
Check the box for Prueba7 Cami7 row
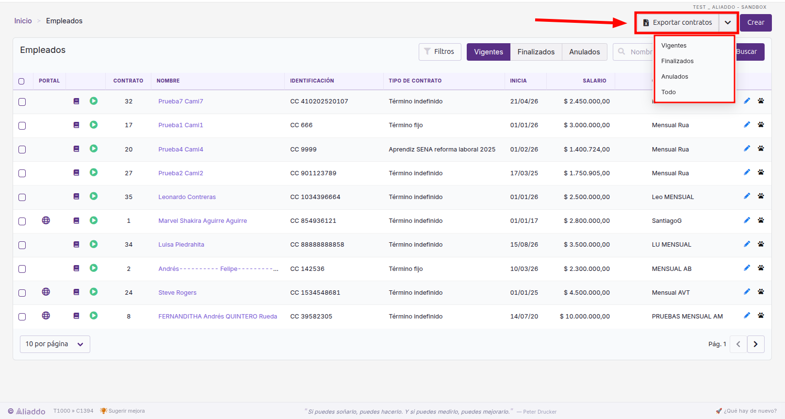(x=22, y=102)
